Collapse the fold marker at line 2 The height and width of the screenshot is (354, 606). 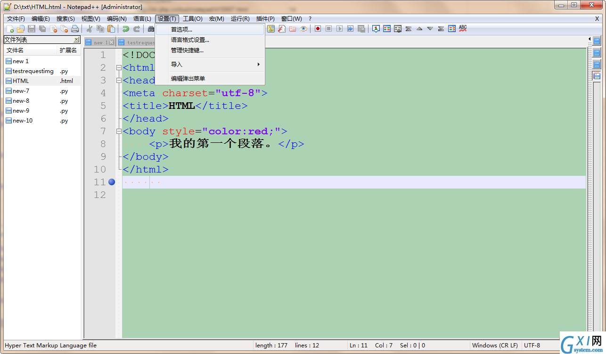(x=119, y=68)
